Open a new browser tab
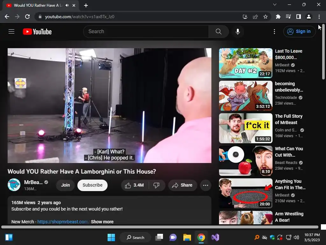 coord(86,5)
